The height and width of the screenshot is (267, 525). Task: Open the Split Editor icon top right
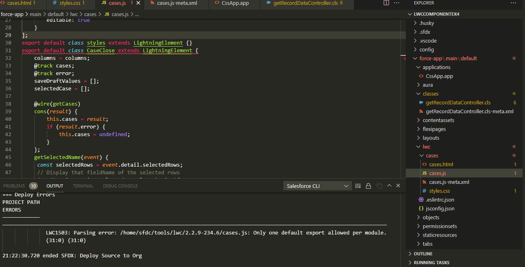[386, 3]
